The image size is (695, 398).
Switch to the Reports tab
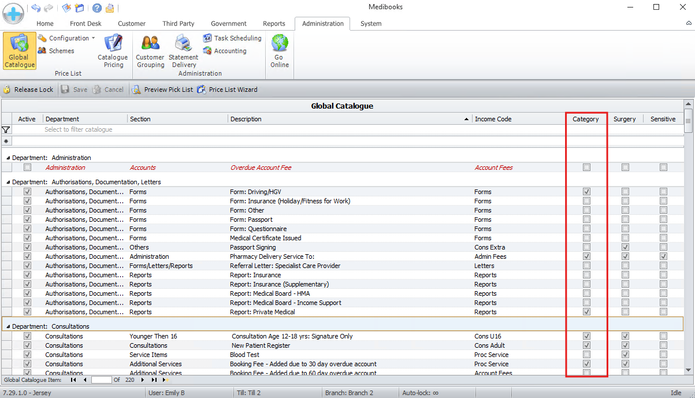(x=274, y=24)
